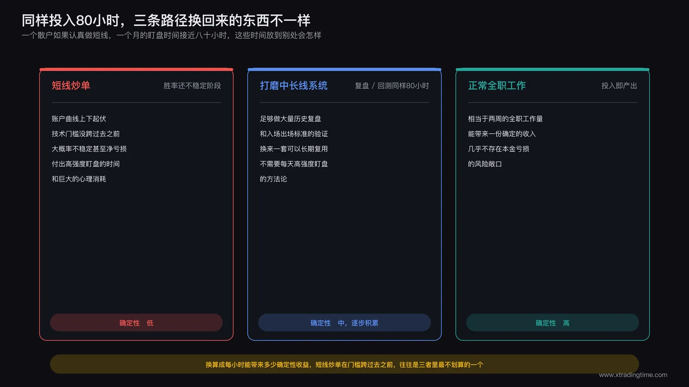Click the line '足够做大量历史复盘'
Screen dimensions: 689x387
tap(290, 119)
